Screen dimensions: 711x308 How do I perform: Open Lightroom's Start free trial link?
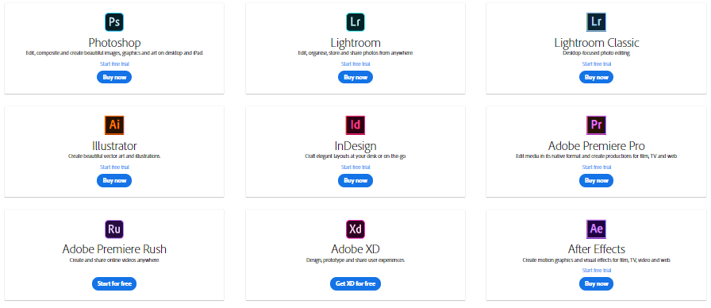[x=355, y=64]
